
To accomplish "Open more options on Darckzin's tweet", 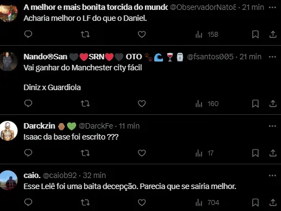I will coord(272,126).
